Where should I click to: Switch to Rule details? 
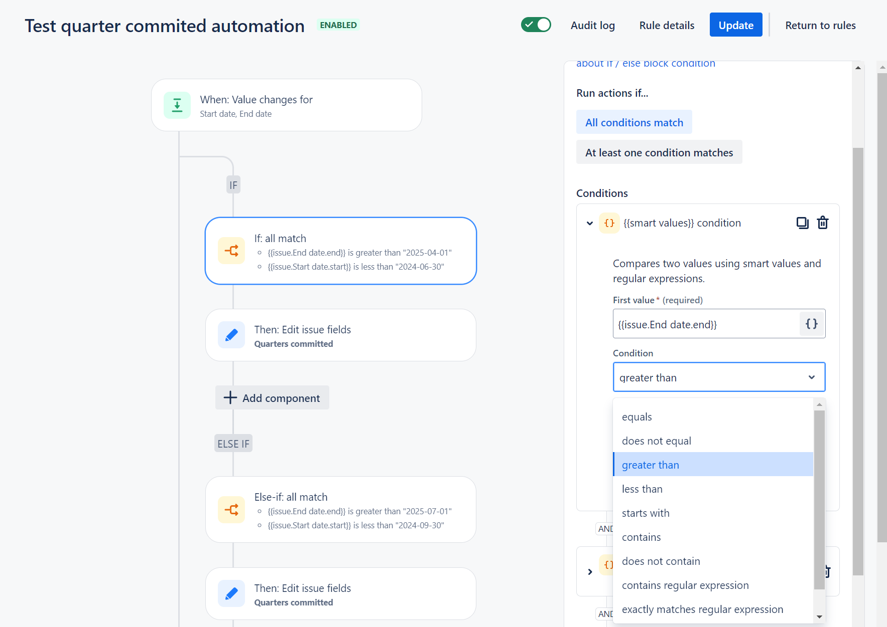point(666,25)
